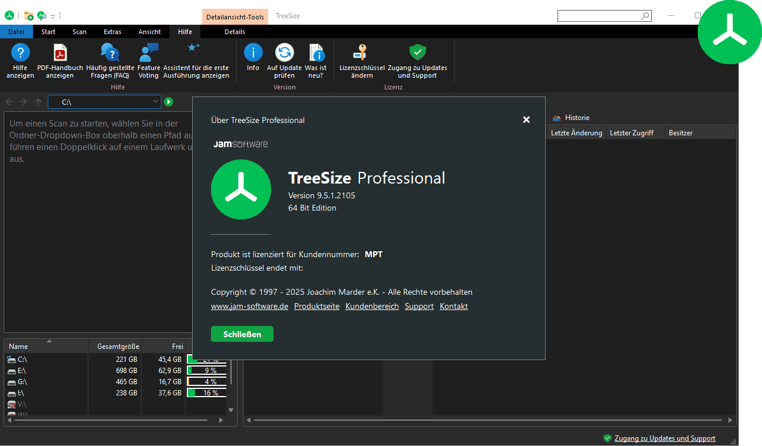Click the search magnifier in title bar

click(645, 16)
